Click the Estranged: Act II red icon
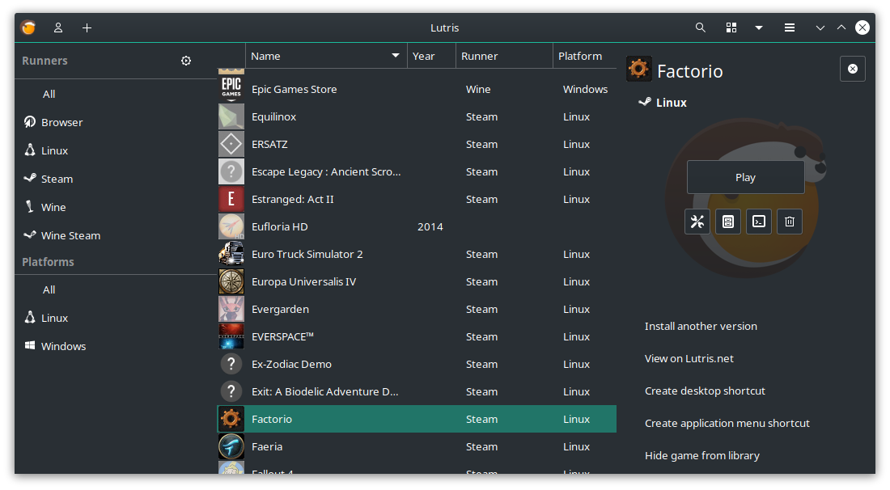890x490 pixels. click(x=231, y=199)
